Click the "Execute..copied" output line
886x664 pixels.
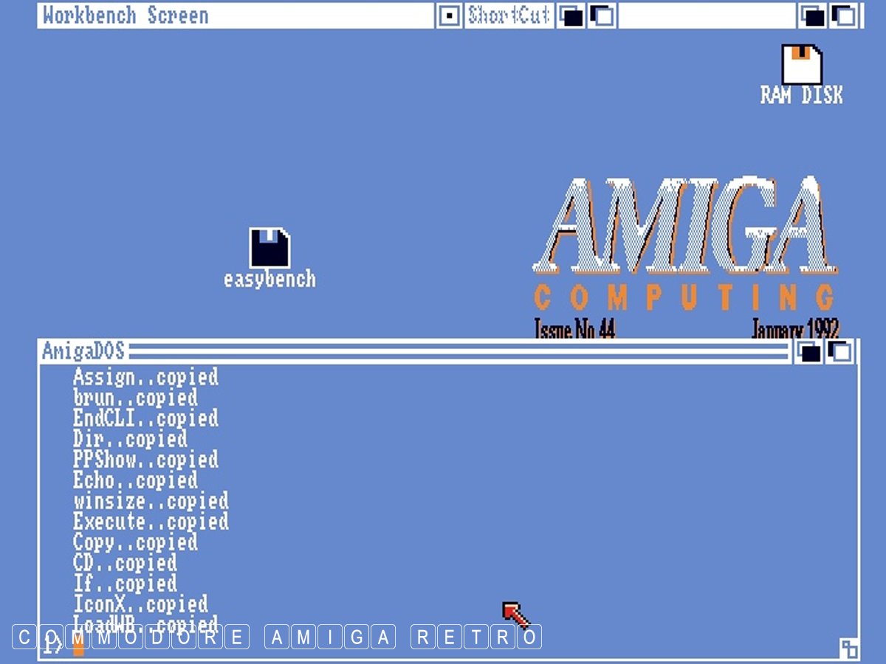(x=151, y=522)
